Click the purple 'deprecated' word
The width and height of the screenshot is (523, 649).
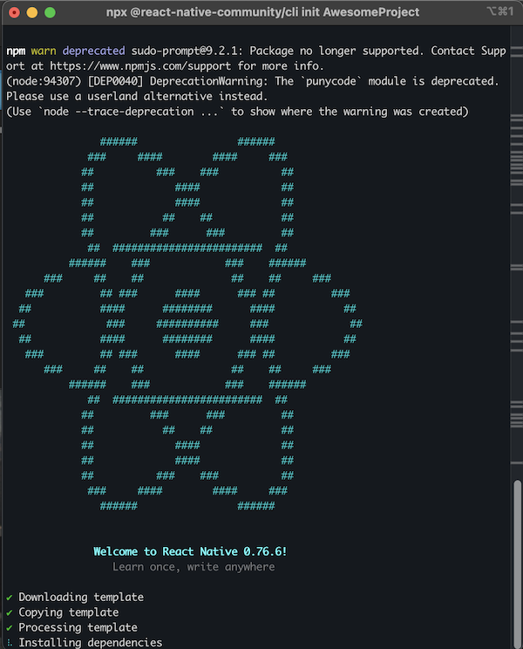(94, 51)
